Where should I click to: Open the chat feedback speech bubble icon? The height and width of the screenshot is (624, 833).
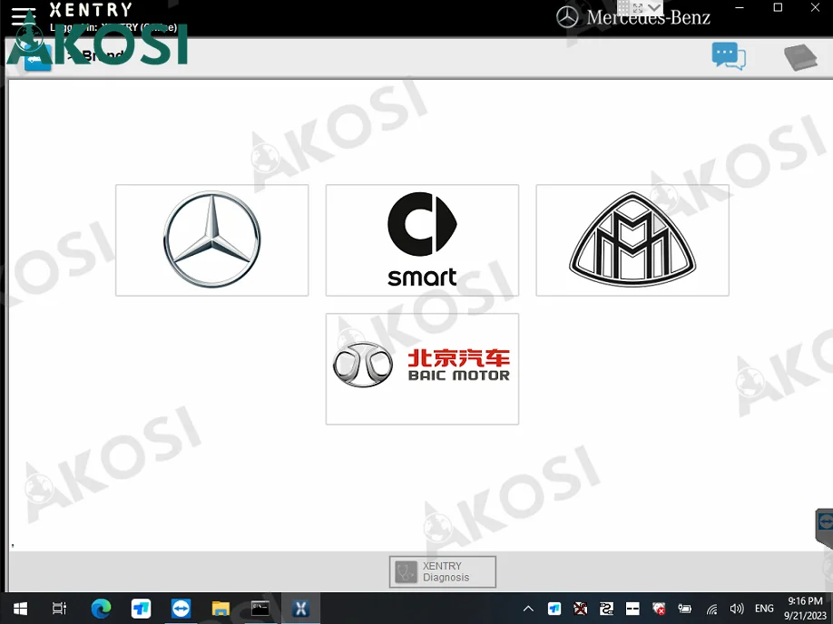728,57
